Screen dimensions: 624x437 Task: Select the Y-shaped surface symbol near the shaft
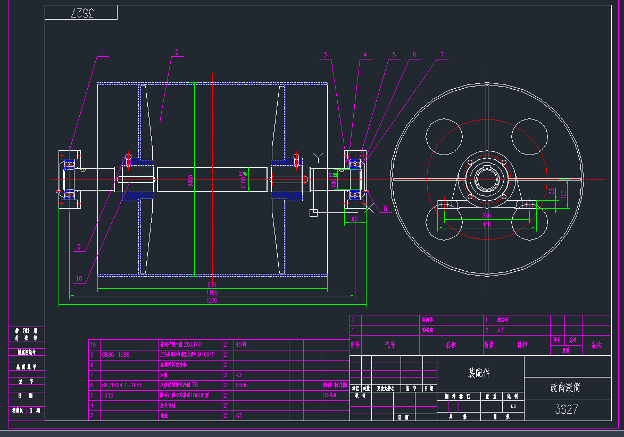318,157
